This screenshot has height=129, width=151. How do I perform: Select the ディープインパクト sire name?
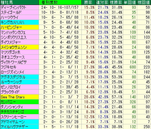(x=14, y=7)
